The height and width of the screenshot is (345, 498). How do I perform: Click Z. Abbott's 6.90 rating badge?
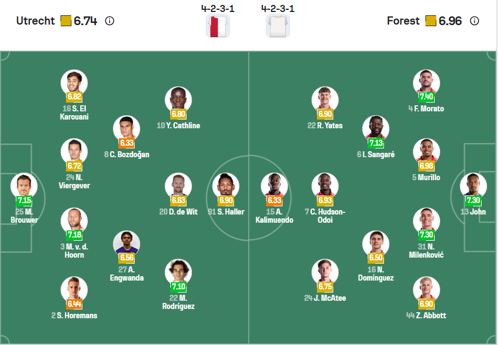coord(427,304)
